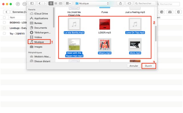
Task: Select Documents in the sidebar
Action: (41, 28)
